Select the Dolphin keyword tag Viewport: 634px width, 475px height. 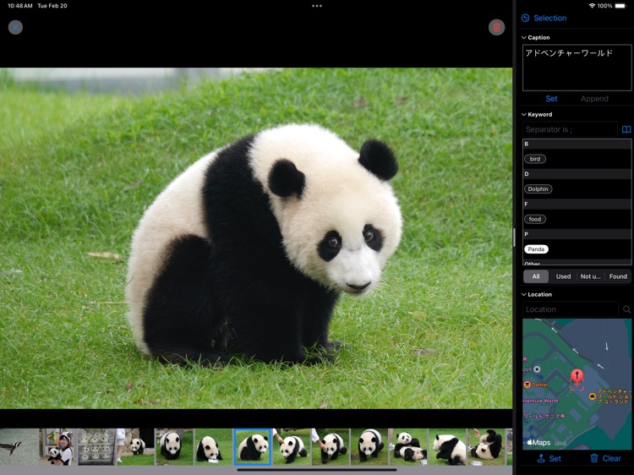pos(538,188)
